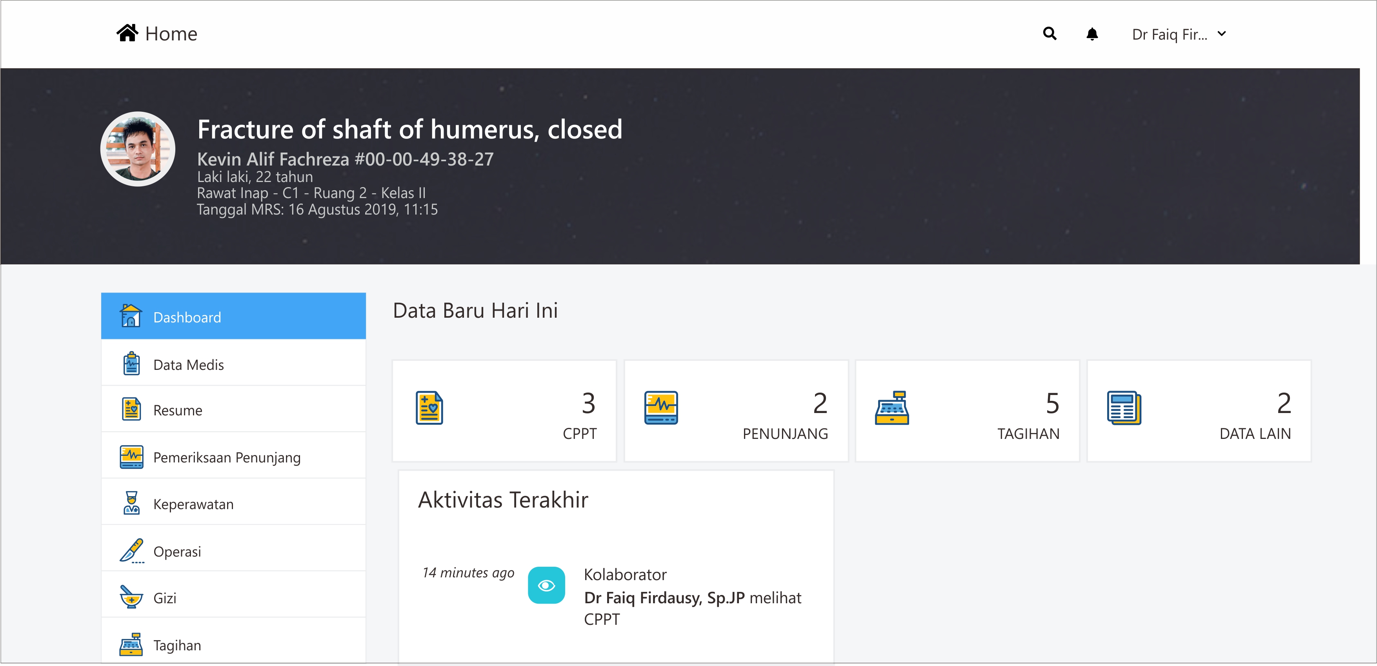Open the Keperawatan menu label
The image size is (1377, 666).
point(193,504)
